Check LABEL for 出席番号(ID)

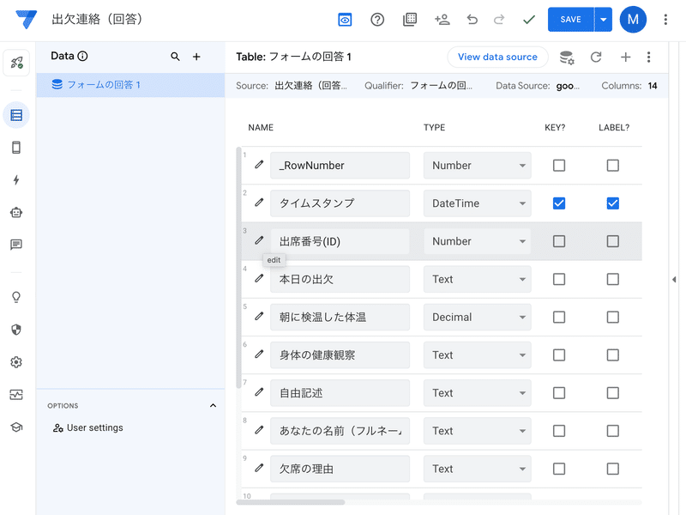click(612, 241)
